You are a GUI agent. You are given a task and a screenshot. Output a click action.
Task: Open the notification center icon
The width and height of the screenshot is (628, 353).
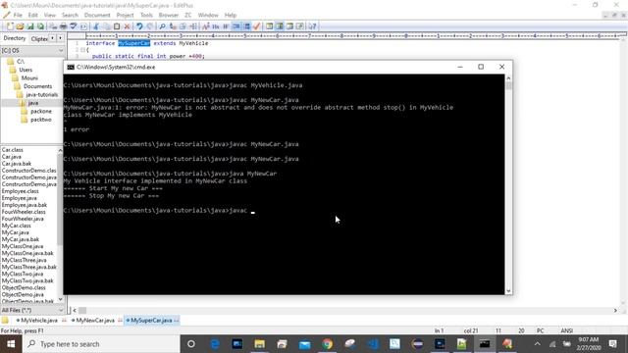pos(612,344)
